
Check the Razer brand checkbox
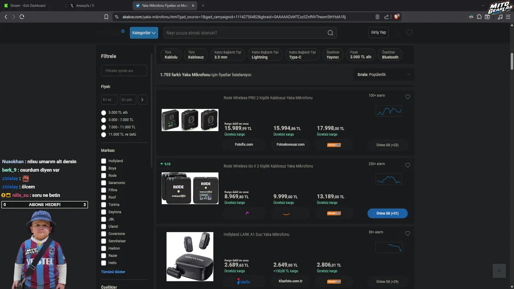(x=104, y=256)
